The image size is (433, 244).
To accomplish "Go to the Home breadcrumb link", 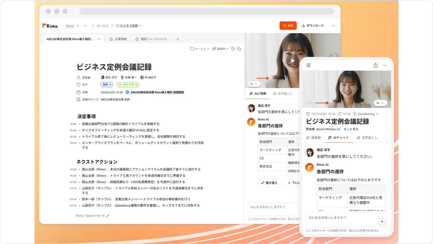I will point(70,26).
